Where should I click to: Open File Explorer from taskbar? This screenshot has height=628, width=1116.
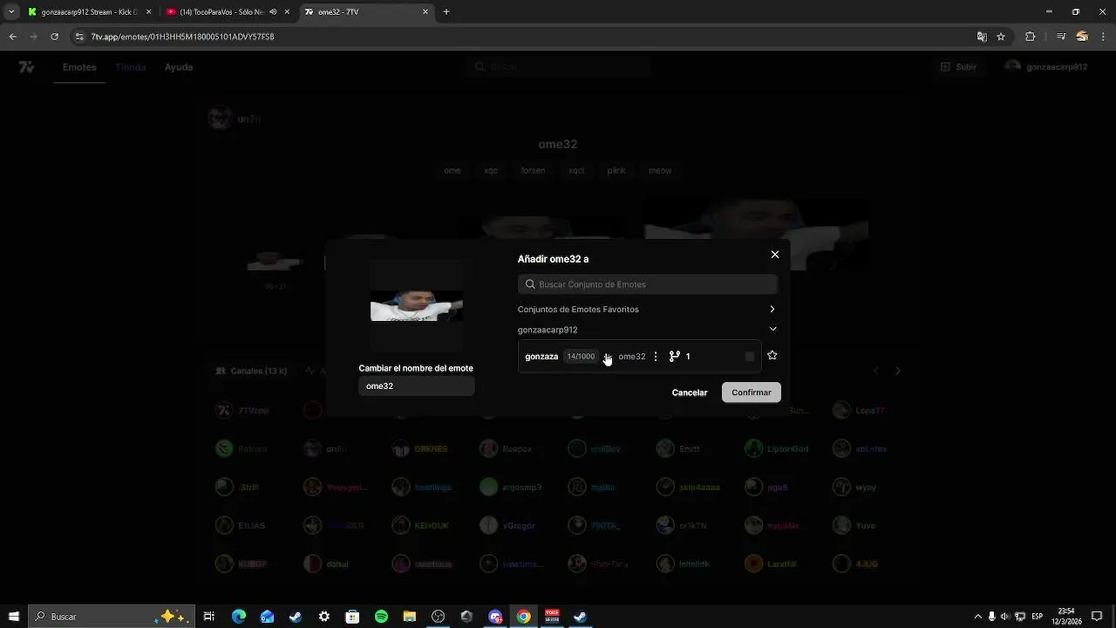(410, 617)
